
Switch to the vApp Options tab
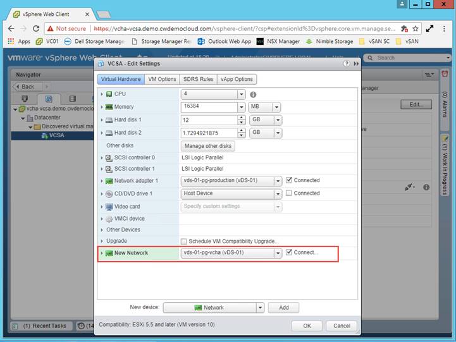pos(237,79)
